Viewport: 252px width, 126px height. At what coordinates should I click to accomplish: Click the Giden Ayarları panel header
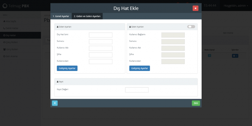coord(90,27)
